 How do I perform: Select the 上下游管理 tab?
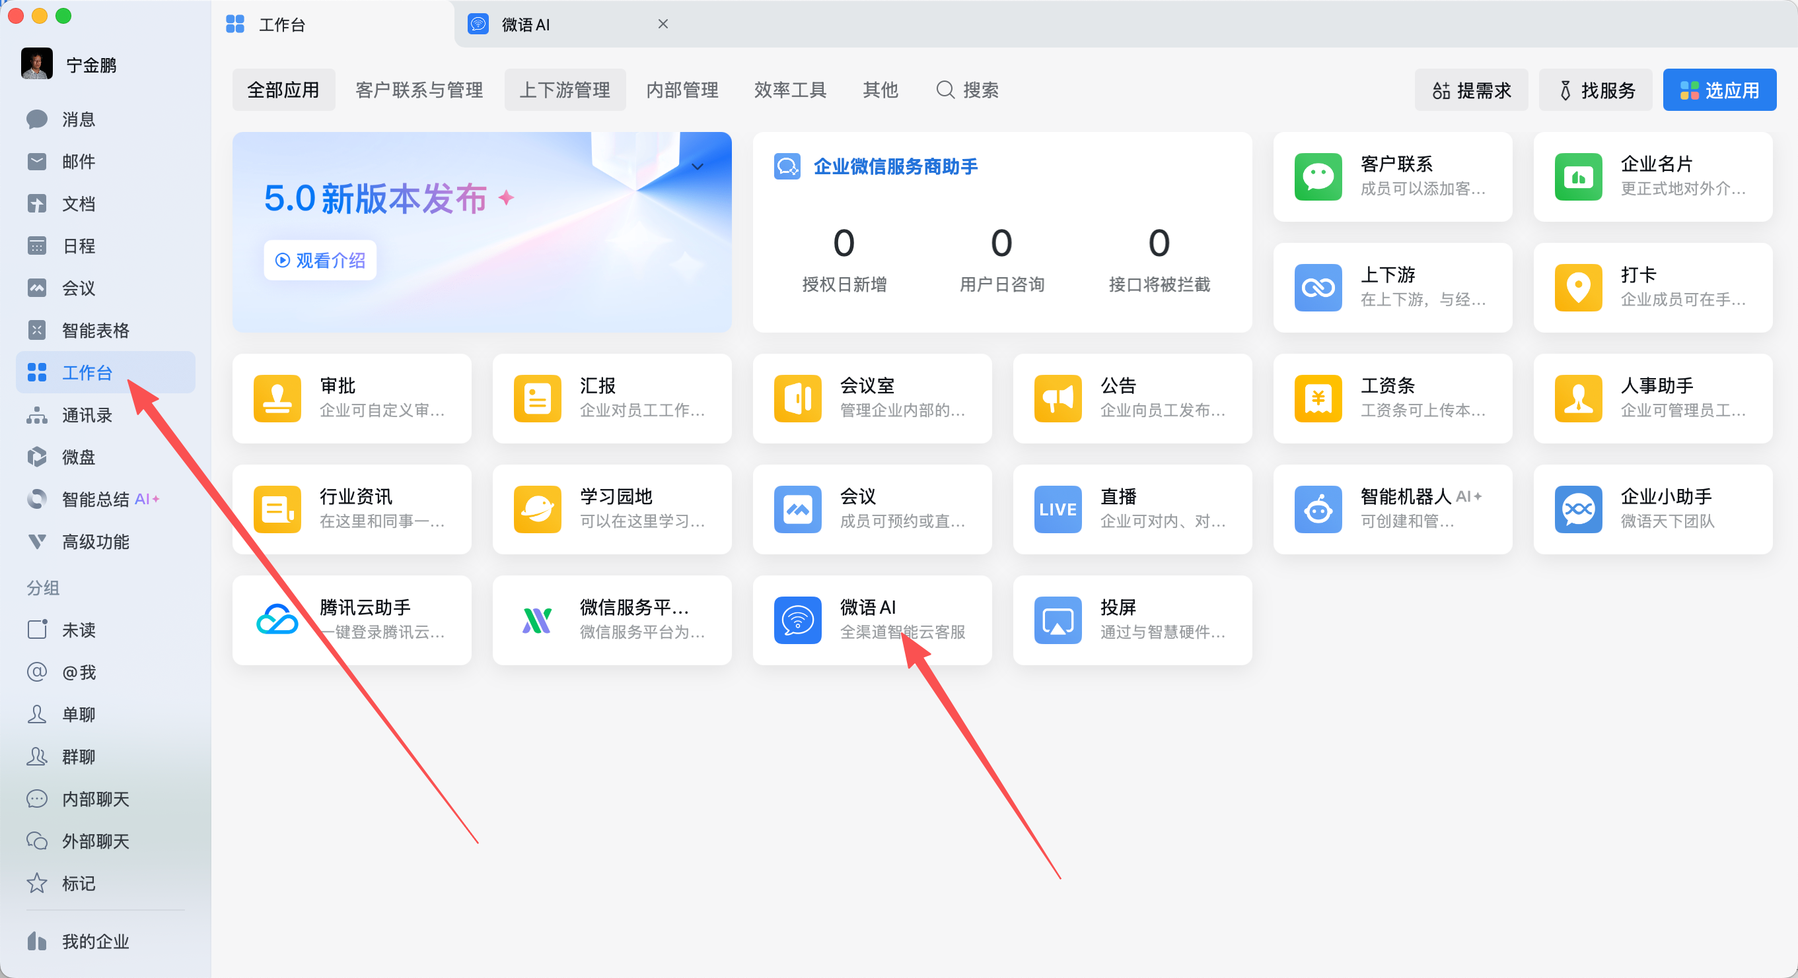point(565,90)
